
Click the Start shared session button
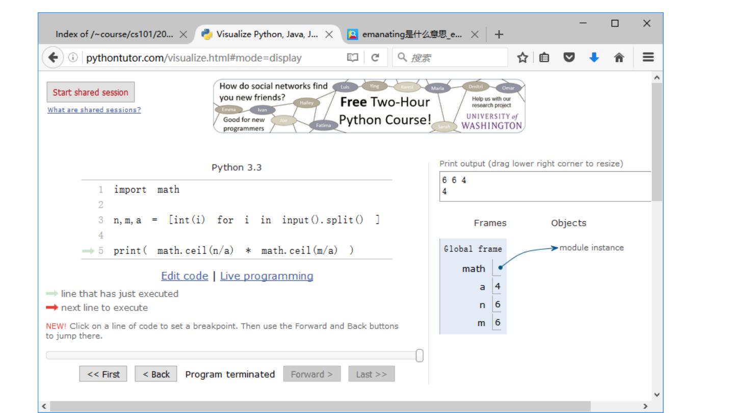(91, 92)
